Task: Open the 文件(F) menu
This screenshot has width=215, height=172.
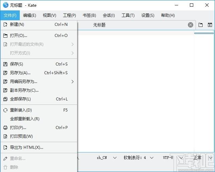Action: 10,15
